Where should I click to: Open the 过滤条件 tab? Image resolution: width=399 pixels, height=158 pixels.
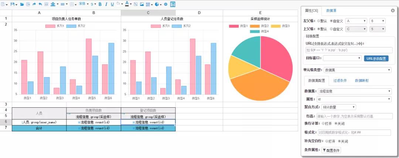pyautogui.click(x=340, y=80)
